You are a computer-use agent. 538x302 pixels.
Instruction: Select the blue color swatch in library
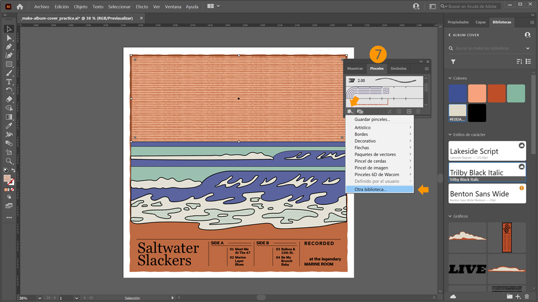tap(458, 93)
